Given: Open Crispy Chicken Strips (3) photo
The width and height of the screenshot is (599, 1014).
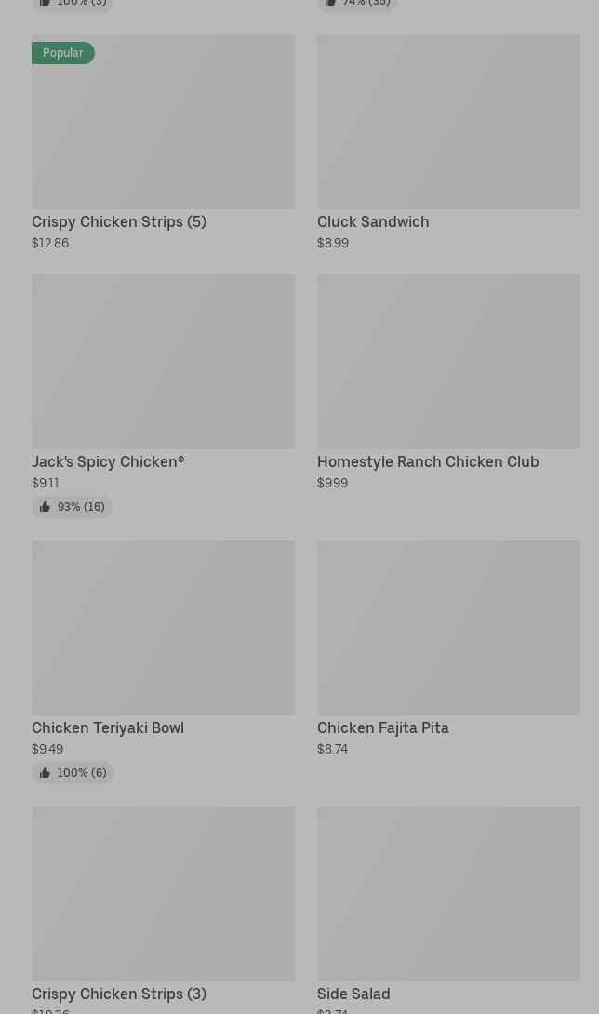Looking at the screenshot, I should pyautogui.click(x=163, y=893).
